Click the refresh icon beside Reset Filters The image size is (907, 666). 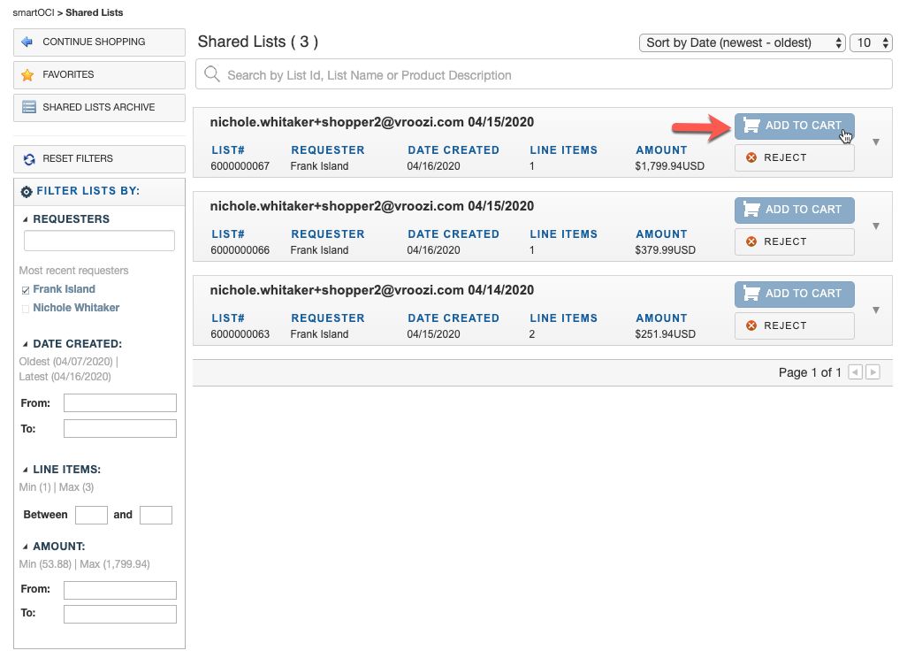pyautogui.click(x=29, y=159)
